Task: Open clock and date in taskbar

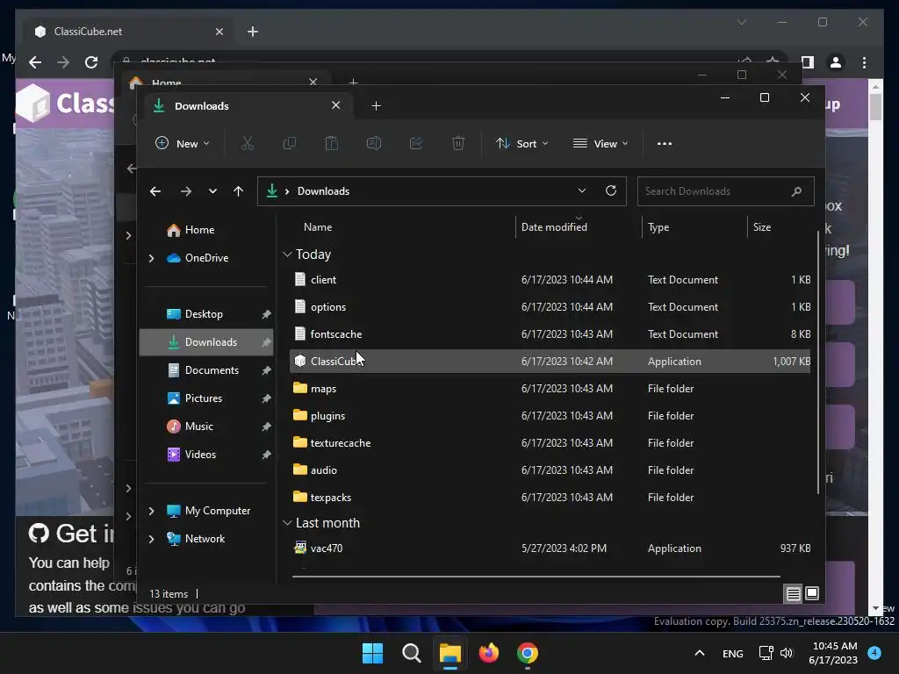Action: [x=834, y=653]
